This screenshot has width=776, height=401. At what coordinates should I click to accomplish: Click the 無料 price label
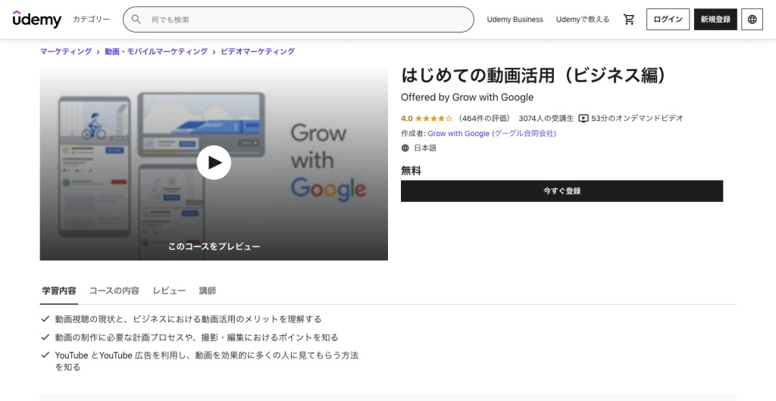[x=411, y=171]
